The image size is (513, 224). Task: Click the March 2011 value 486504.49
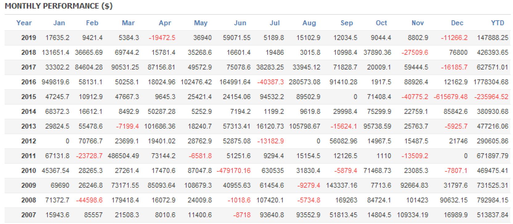pos(123,156)
